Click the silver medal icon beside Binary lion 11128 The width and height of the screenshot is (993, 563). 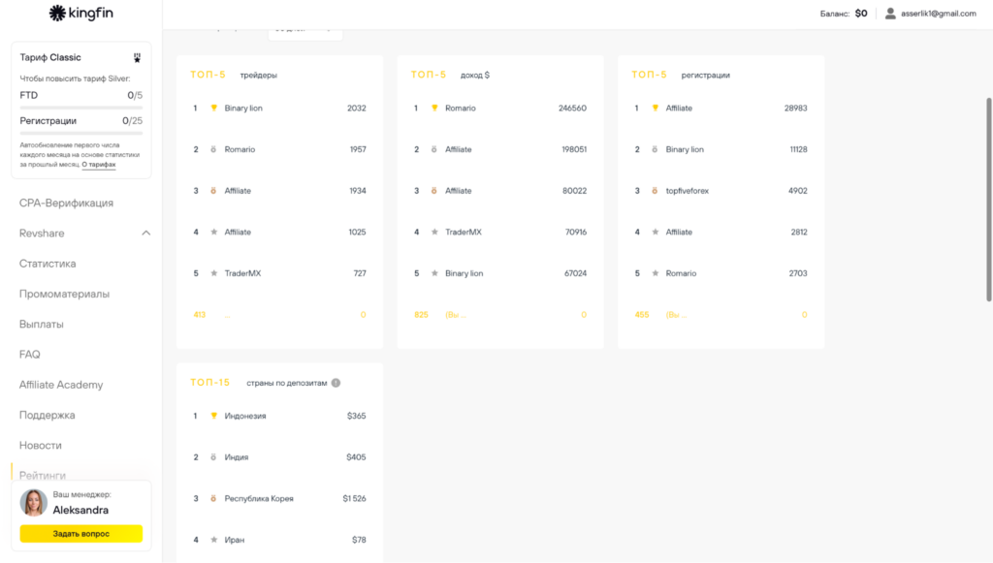tap(655, 149)
